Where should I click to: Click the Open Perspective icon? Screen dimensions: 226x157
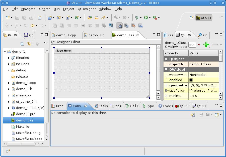coord(191,18)
